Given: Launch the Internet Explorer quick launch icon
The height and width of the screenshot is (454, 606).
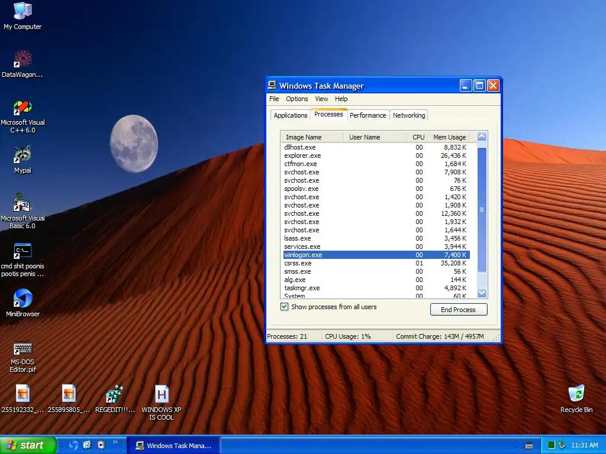Looking at the screenshot, I should [x=88, y=445].
